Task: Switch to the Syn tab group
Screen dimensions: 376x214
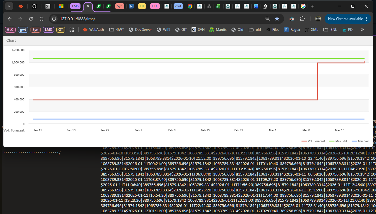Action: [120, 6]
